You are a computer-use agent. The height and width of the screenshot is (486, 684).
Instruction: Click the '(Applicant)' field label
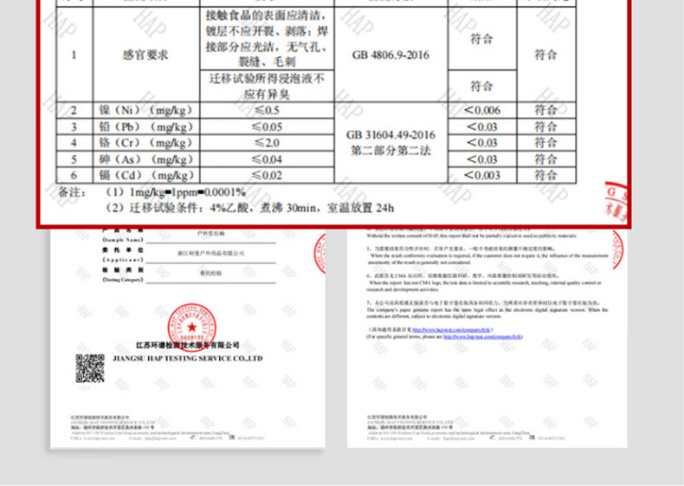pyautogui.click(x=123, y=259)
